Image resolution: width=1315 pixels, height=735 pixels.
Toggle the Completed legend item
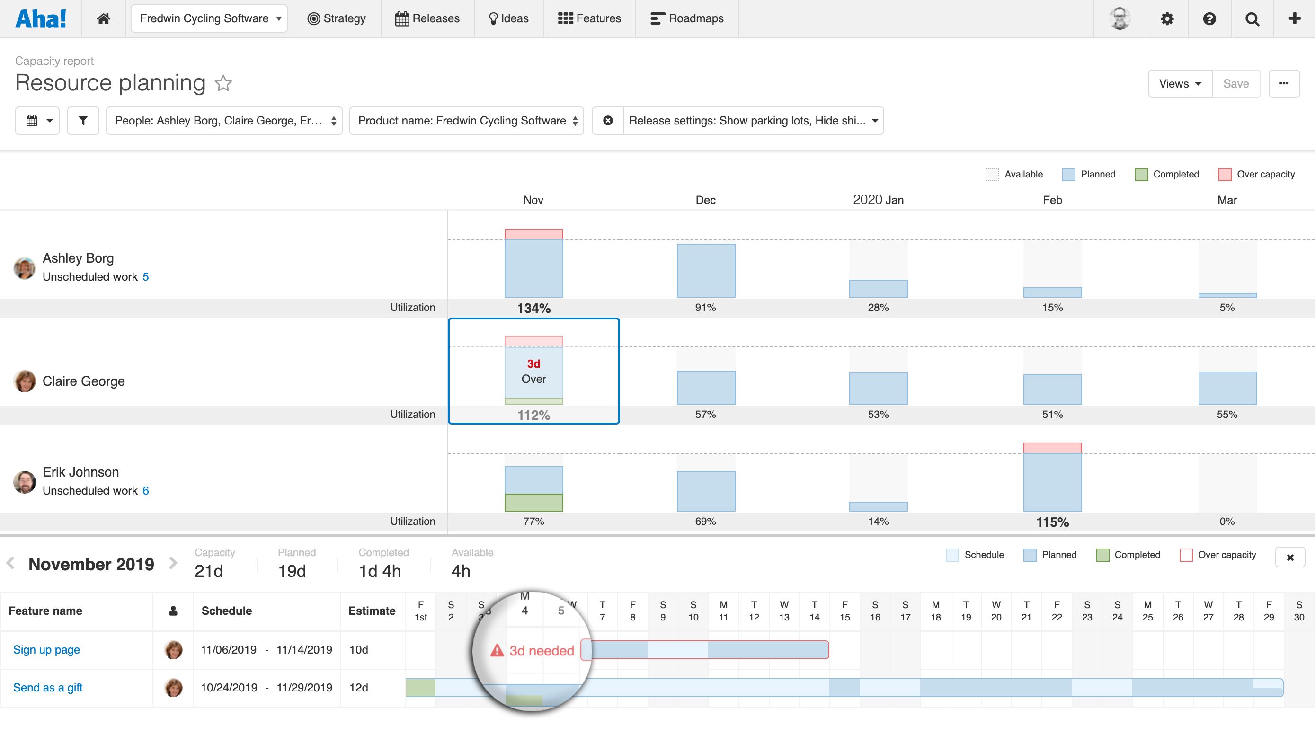(x=1167, y=174)
